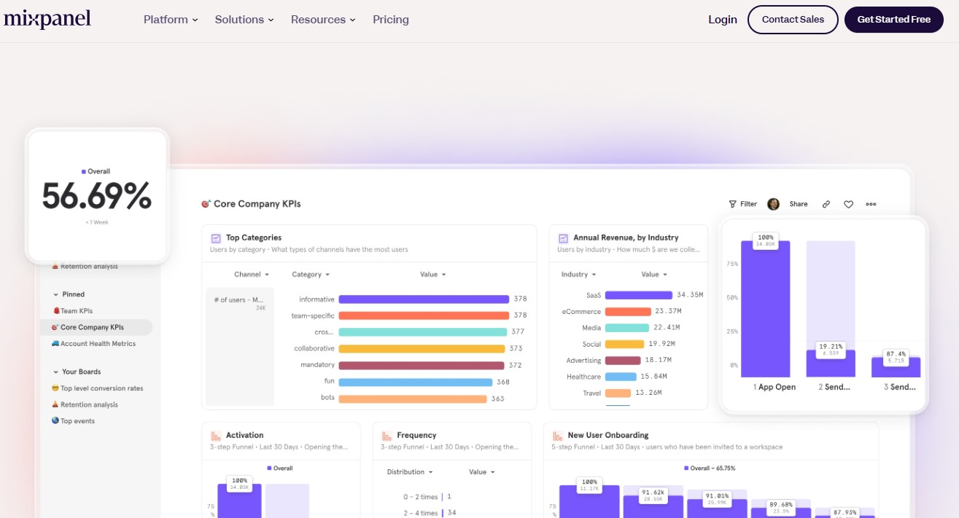
Task: Select Core Company KPIs in sidebar
Action: [96, 327]
